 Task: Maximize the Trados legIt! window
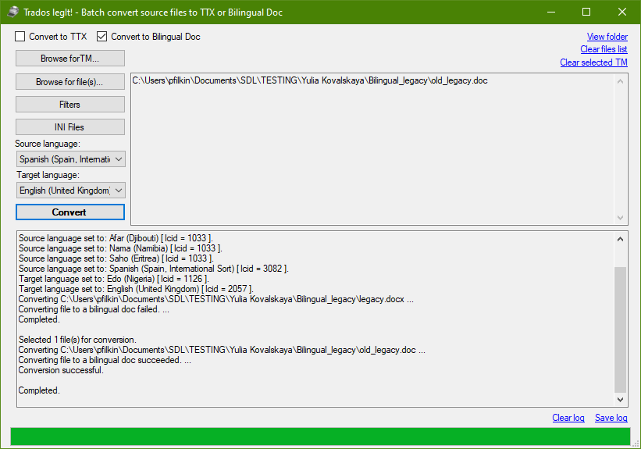[x=586, y=12]
